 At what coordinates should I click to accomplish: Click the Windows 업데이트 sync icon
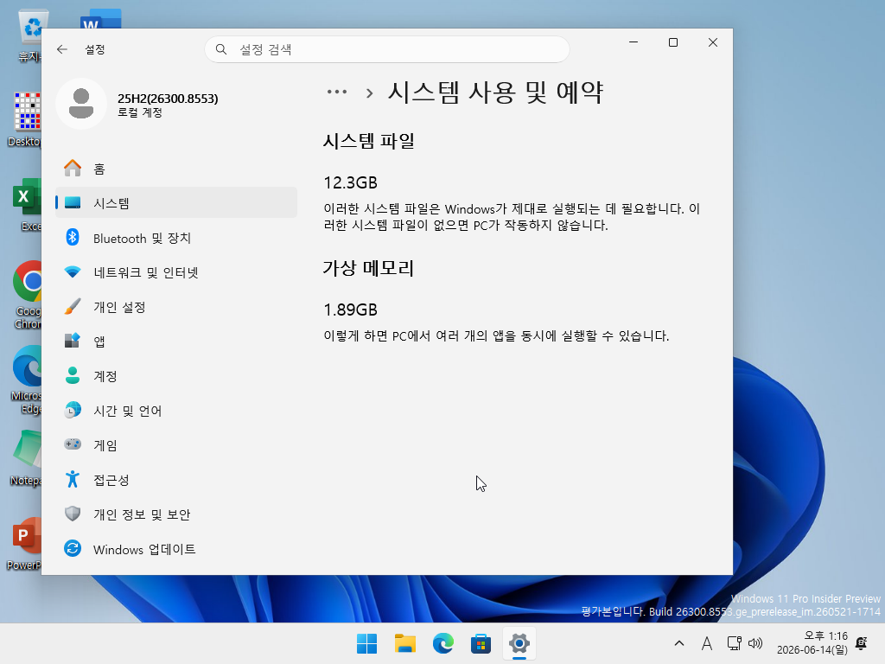pyautogui.click(x=73, y=548)
